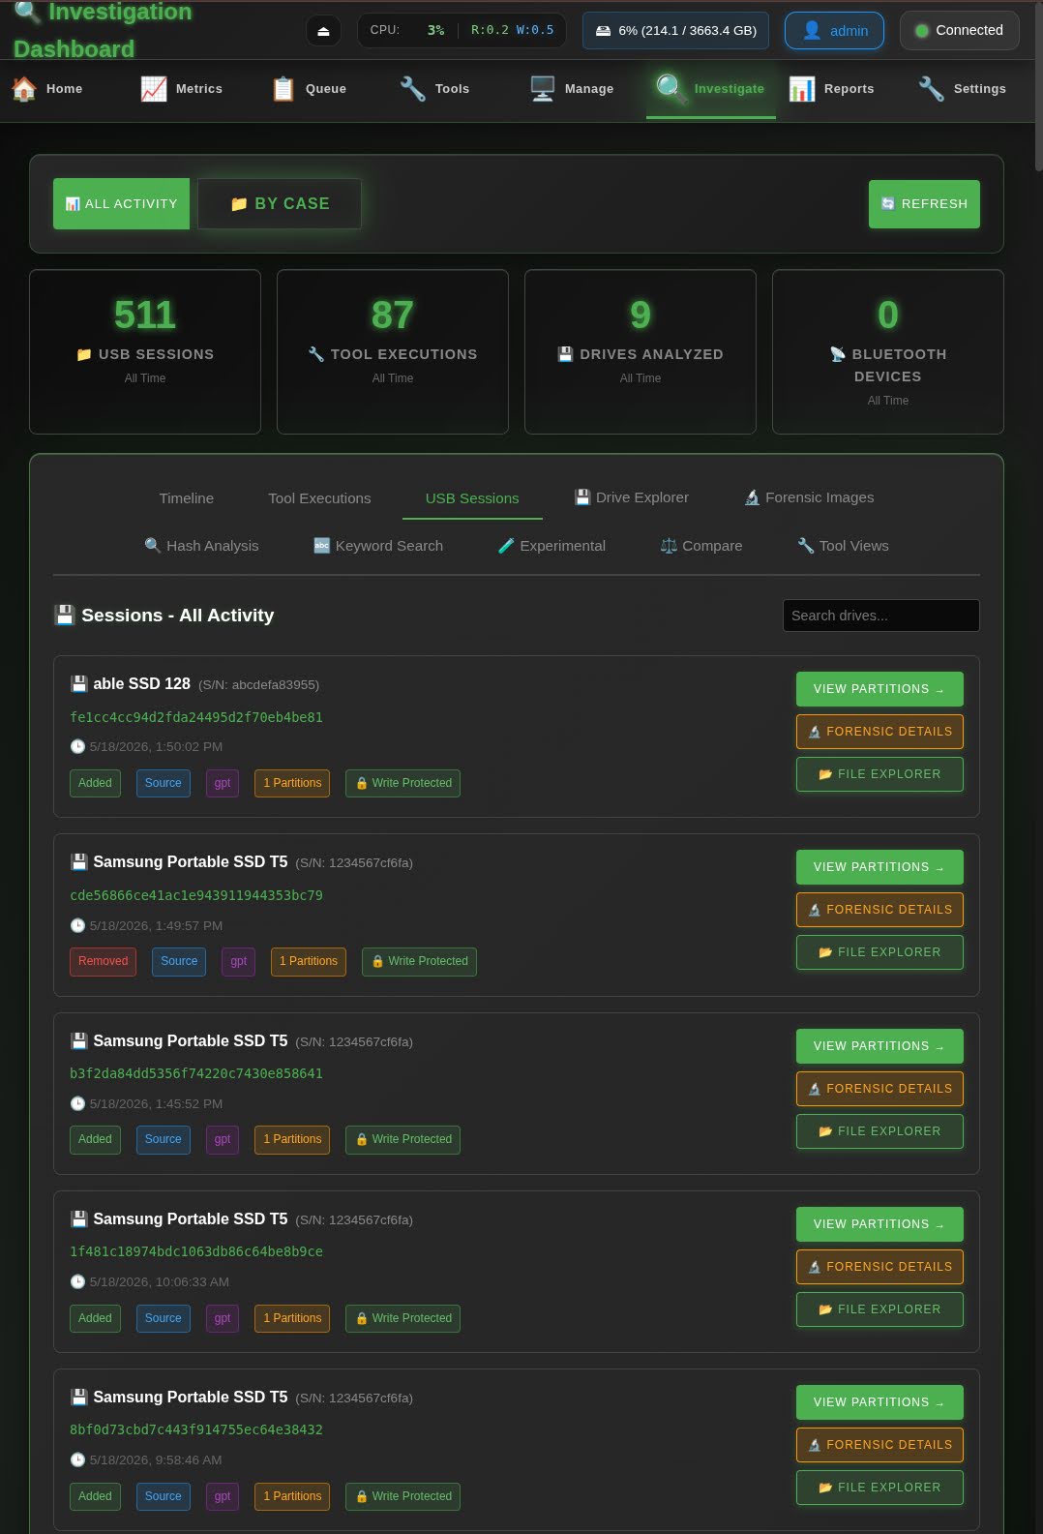The image size is (1043, 1534).
Task: Click the Queue clipboard icon
Action: 283,89
